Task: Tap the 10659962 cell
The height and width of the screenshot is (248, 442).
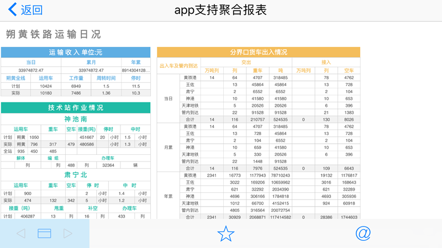Action: pos(281,182)
